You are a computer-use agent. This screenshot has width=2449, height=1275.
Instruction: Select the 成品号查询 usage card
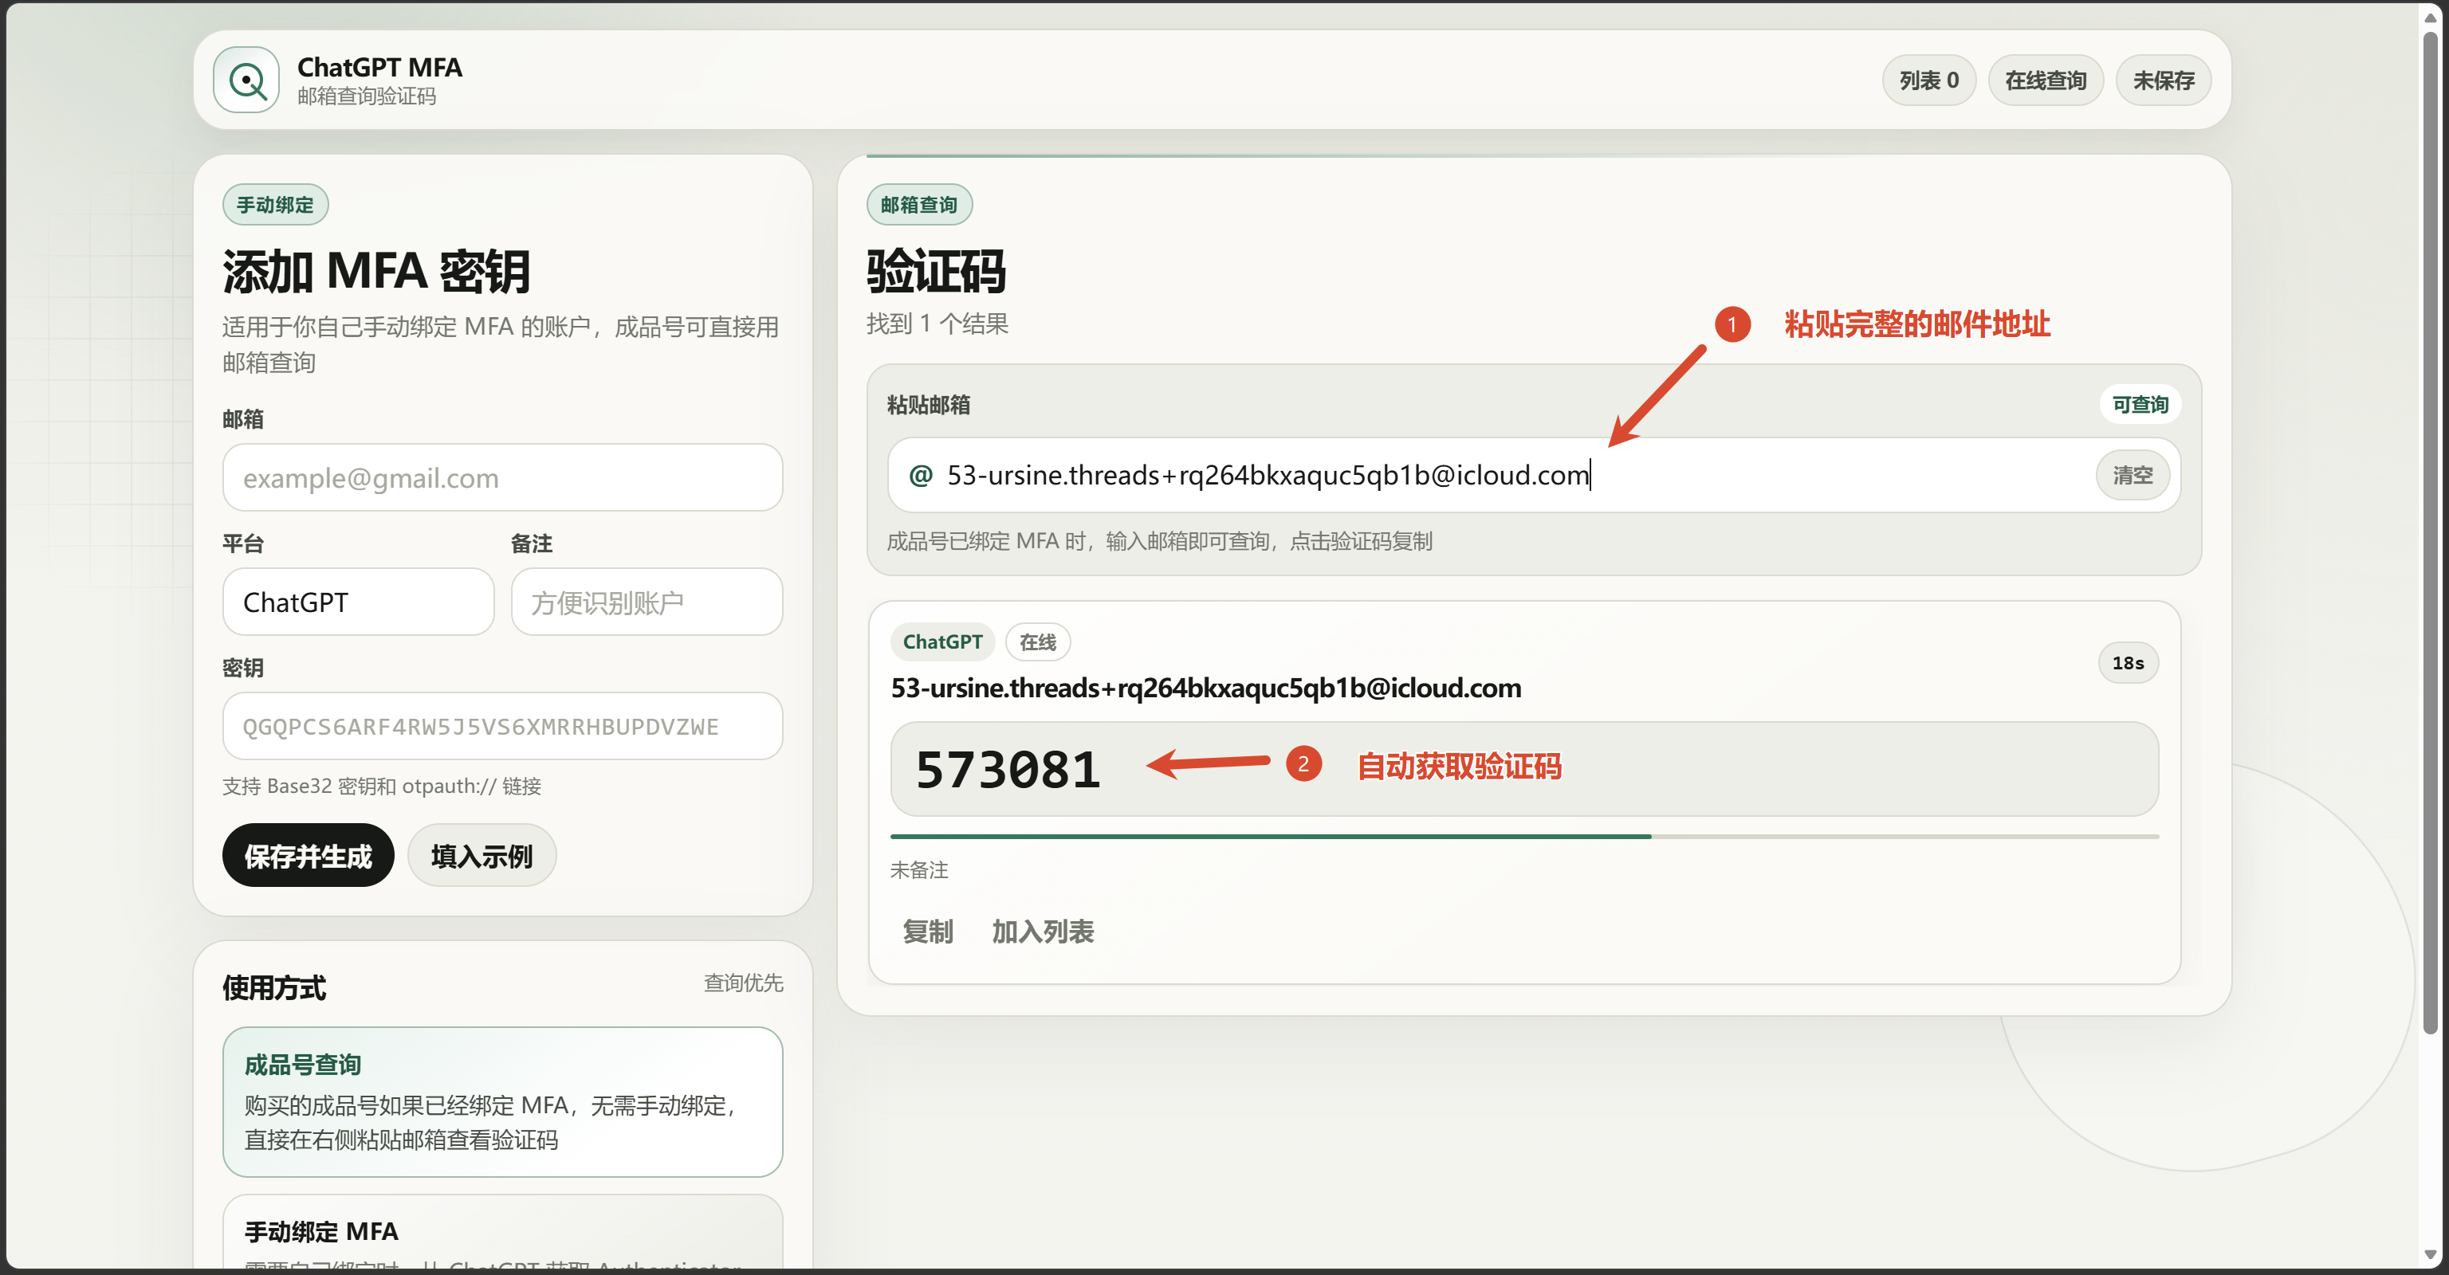[x=503, y=1102]
